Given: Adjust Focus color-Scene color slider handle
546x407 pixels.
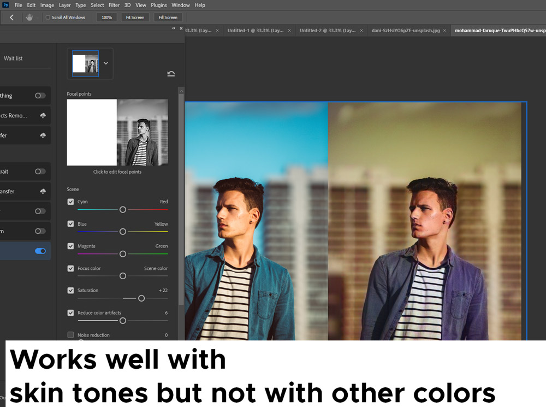Looking at the screenshot, I should tap(122, 276).
